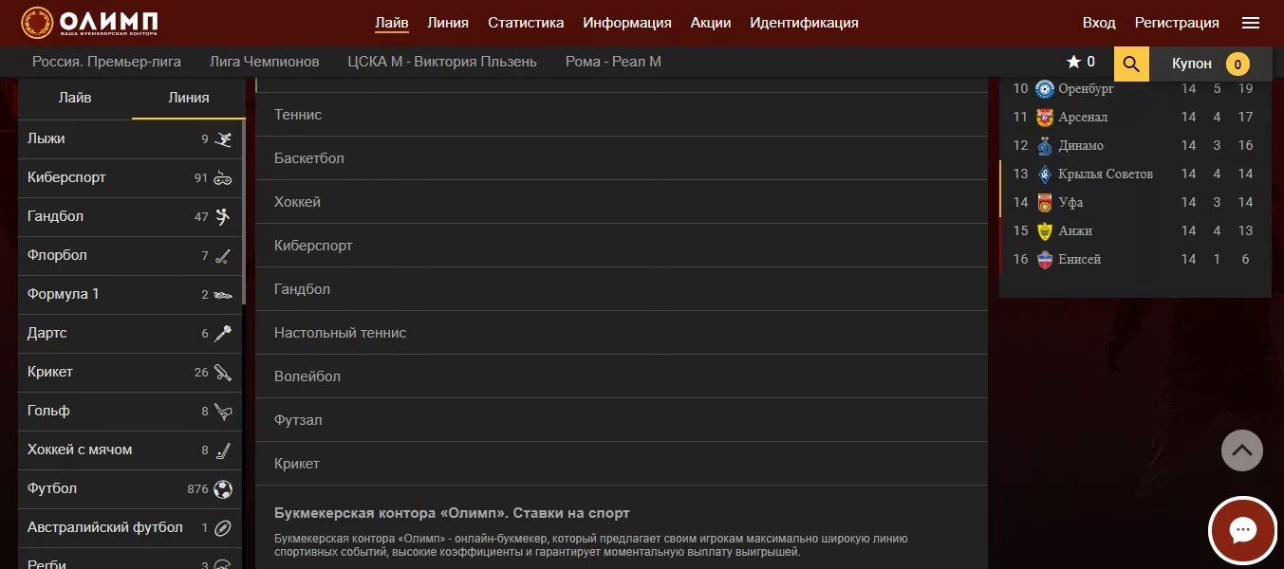Expand the Гандбол section in center list

(622, 289)
